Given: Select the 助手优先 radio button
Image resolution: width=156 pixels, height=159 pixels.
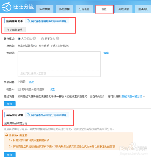Looking at the screenshot, I should click(x=42, y=39).
